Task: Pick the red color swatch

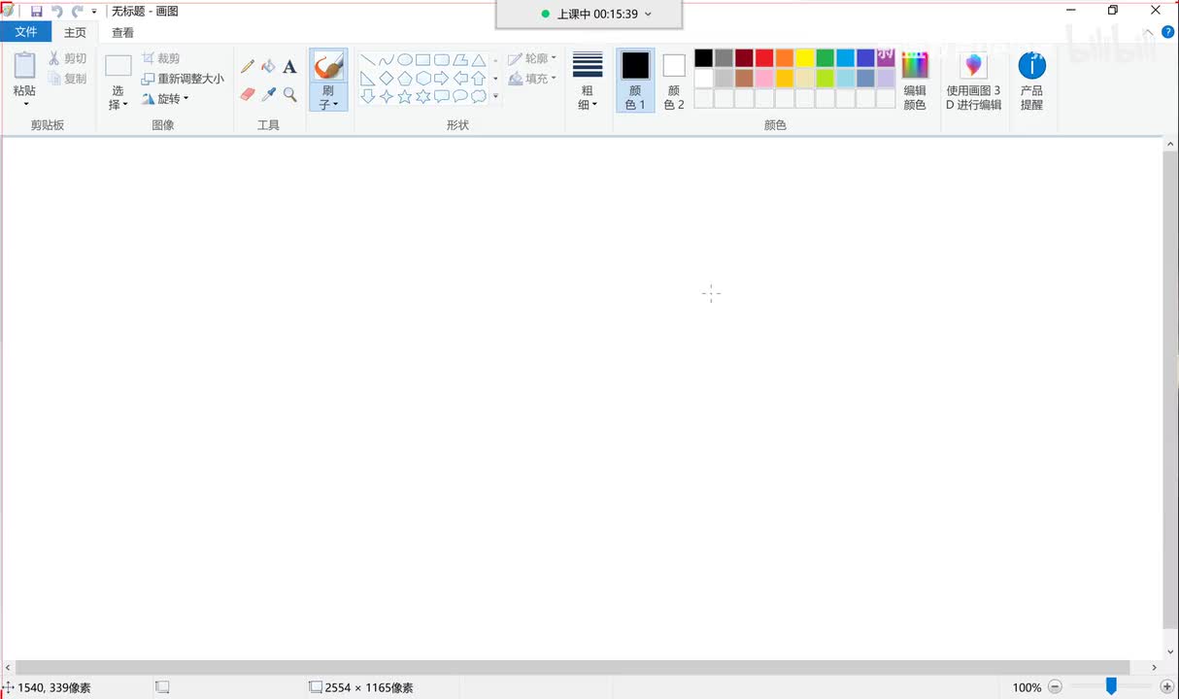Action: pyautogui.click(x=764, y=58)
